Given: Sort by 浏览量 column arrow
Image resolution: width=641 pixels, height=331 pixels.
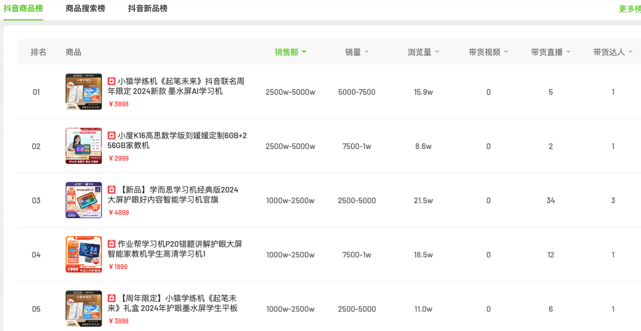Looking at the screenshot, I should click(x=437, y=52).
